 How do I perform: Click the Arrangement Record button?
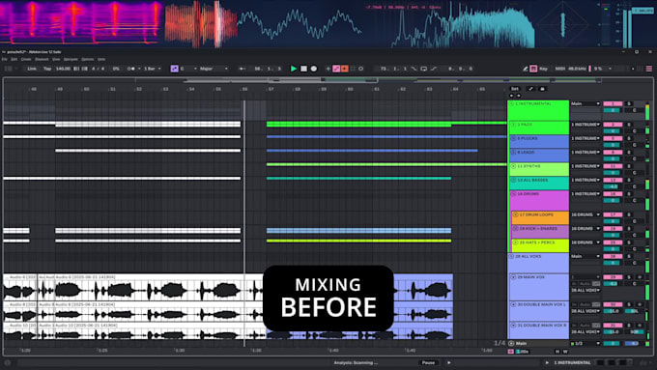(x=313, y=69)
